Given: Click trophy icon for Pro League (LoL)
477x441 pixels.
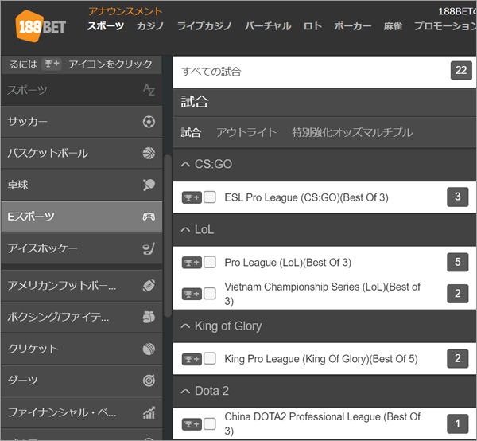Looking at the screenshot, I should pyautogui.click(x=192, y=263).
